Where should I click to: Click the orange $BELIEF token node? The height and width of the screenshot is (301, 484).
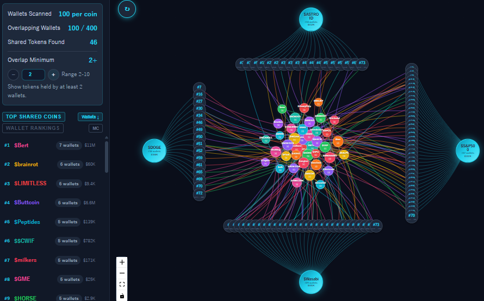click(318, 102)
